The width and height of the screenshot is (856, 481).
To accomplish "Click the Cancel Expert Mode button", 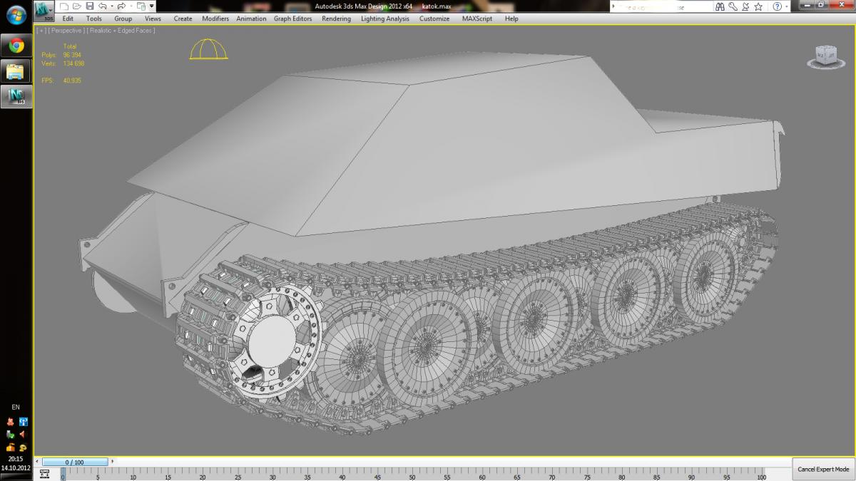I will [x=823, y=469].
